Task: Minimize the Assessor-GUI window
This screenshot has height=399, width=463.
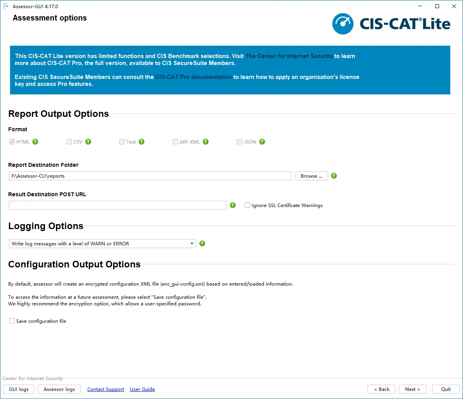Action: coord(420,6)
